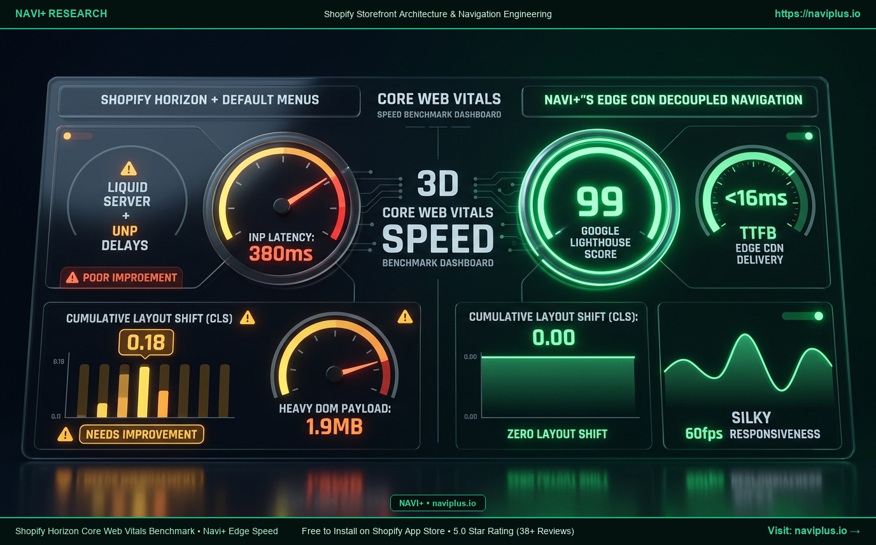876x545 pixels.
Task: Click the warning triangle beside CUMULATIVE LAYOUT SHIFT (CLS)
Action: [x=247, y=317]
